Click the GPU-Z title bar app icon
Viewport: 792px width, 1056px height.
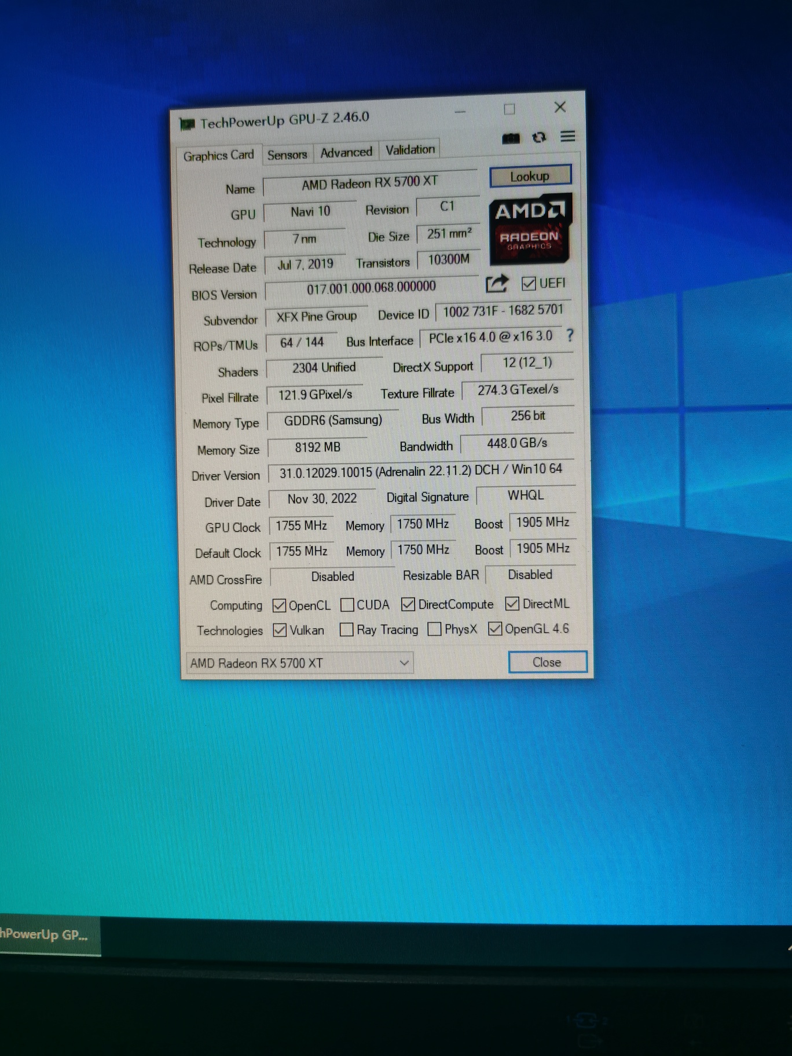(187, 124)
